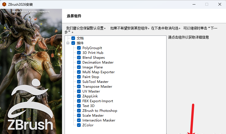Image resolution: width=226 pixels, height=134 pixels.
Task: Untick the Image Plane checkbox
Action: click(x=79, y=67)
